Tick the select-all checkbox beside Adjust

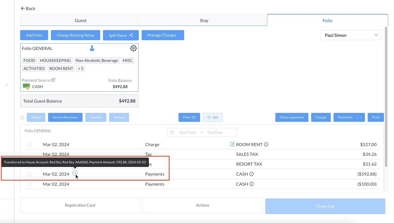[x=22, y=118]
